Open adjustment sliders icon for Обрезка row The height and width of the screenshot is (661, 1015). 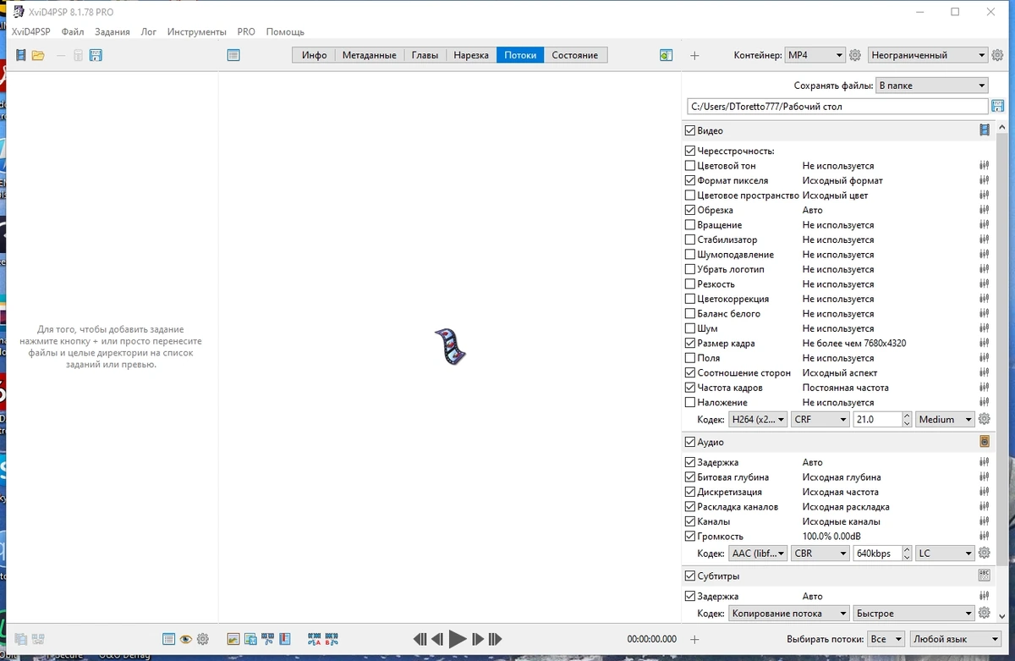coord(984,210)
